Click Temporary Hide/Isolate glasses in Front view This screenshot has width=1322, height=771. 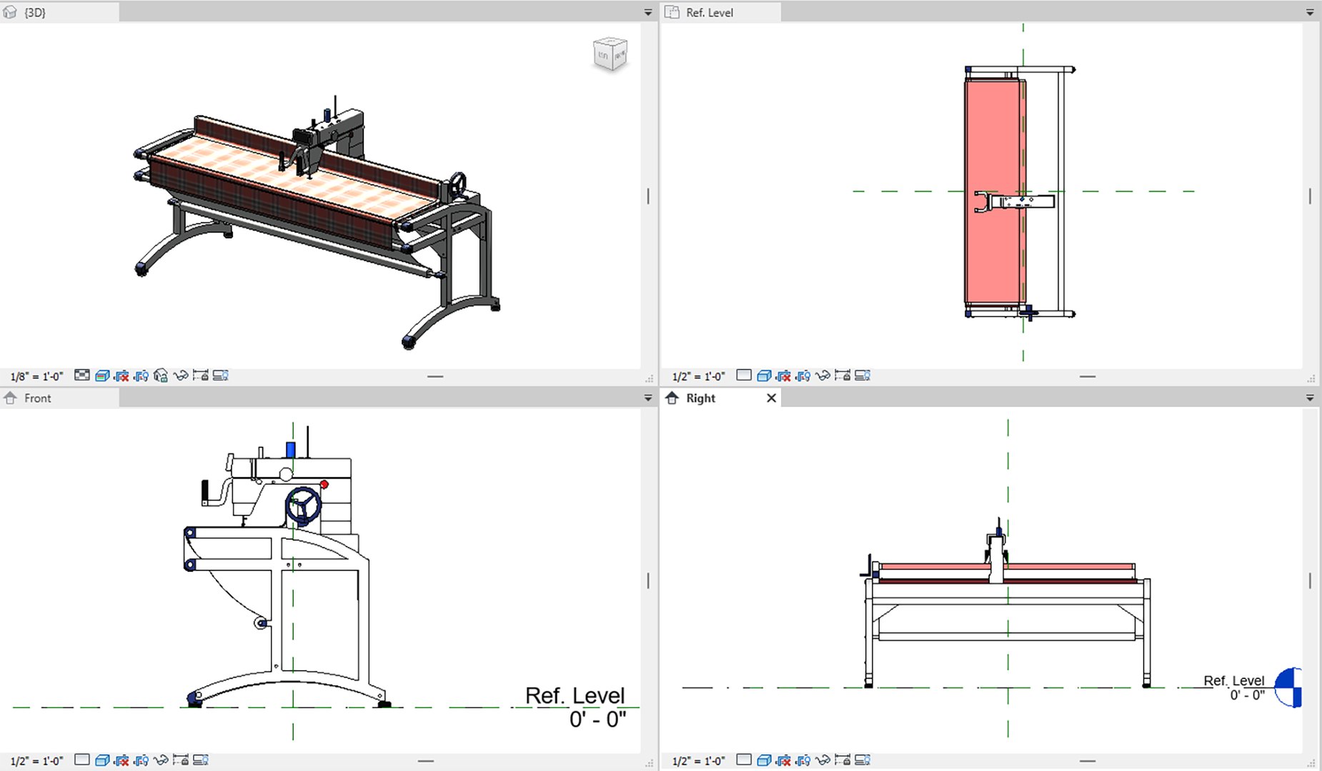pos(161,760)
